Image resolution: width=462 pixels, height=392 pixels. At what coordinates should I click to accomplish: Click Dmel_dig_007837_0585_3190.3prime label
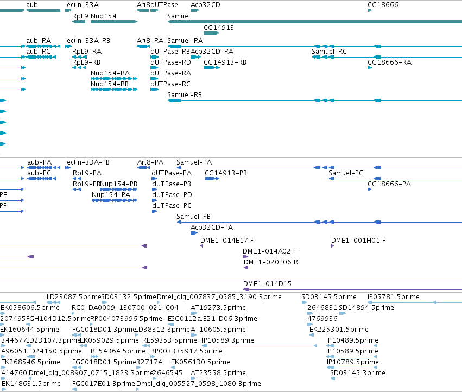[x=219, y=297]
